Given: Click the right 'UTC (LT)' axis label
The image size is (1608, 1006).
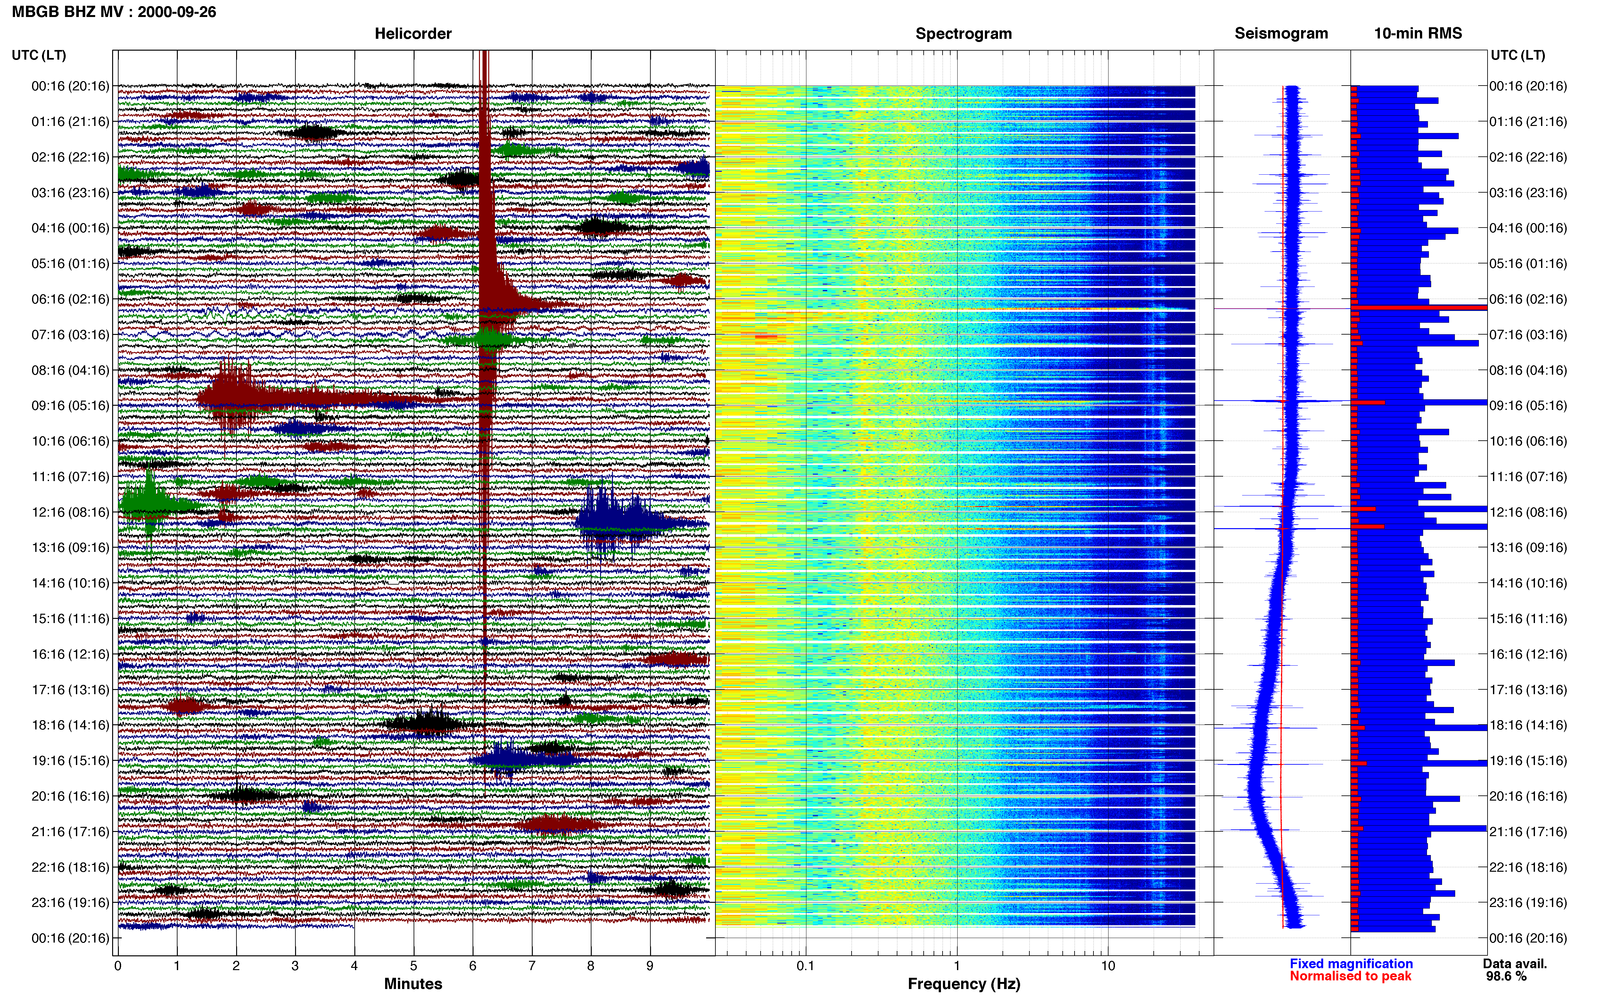Looking at the screenshot, I should tap(1518, 55).
